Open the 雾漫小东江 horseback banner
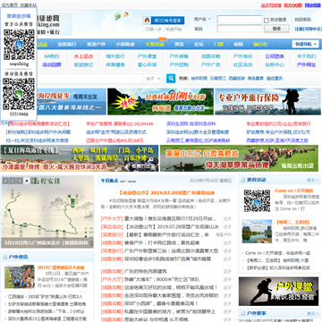The image size is (322, 322). 239,158
